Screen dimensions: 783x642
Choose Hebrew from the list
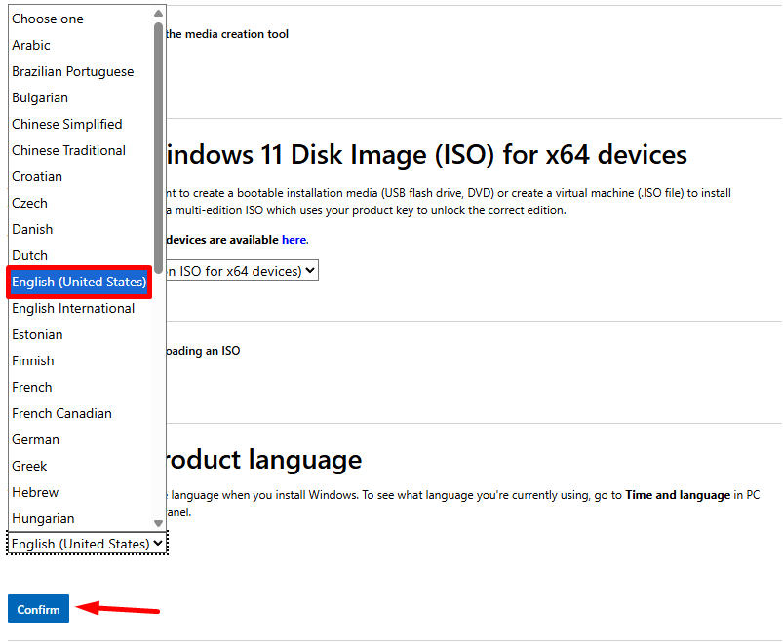(80, 492)
